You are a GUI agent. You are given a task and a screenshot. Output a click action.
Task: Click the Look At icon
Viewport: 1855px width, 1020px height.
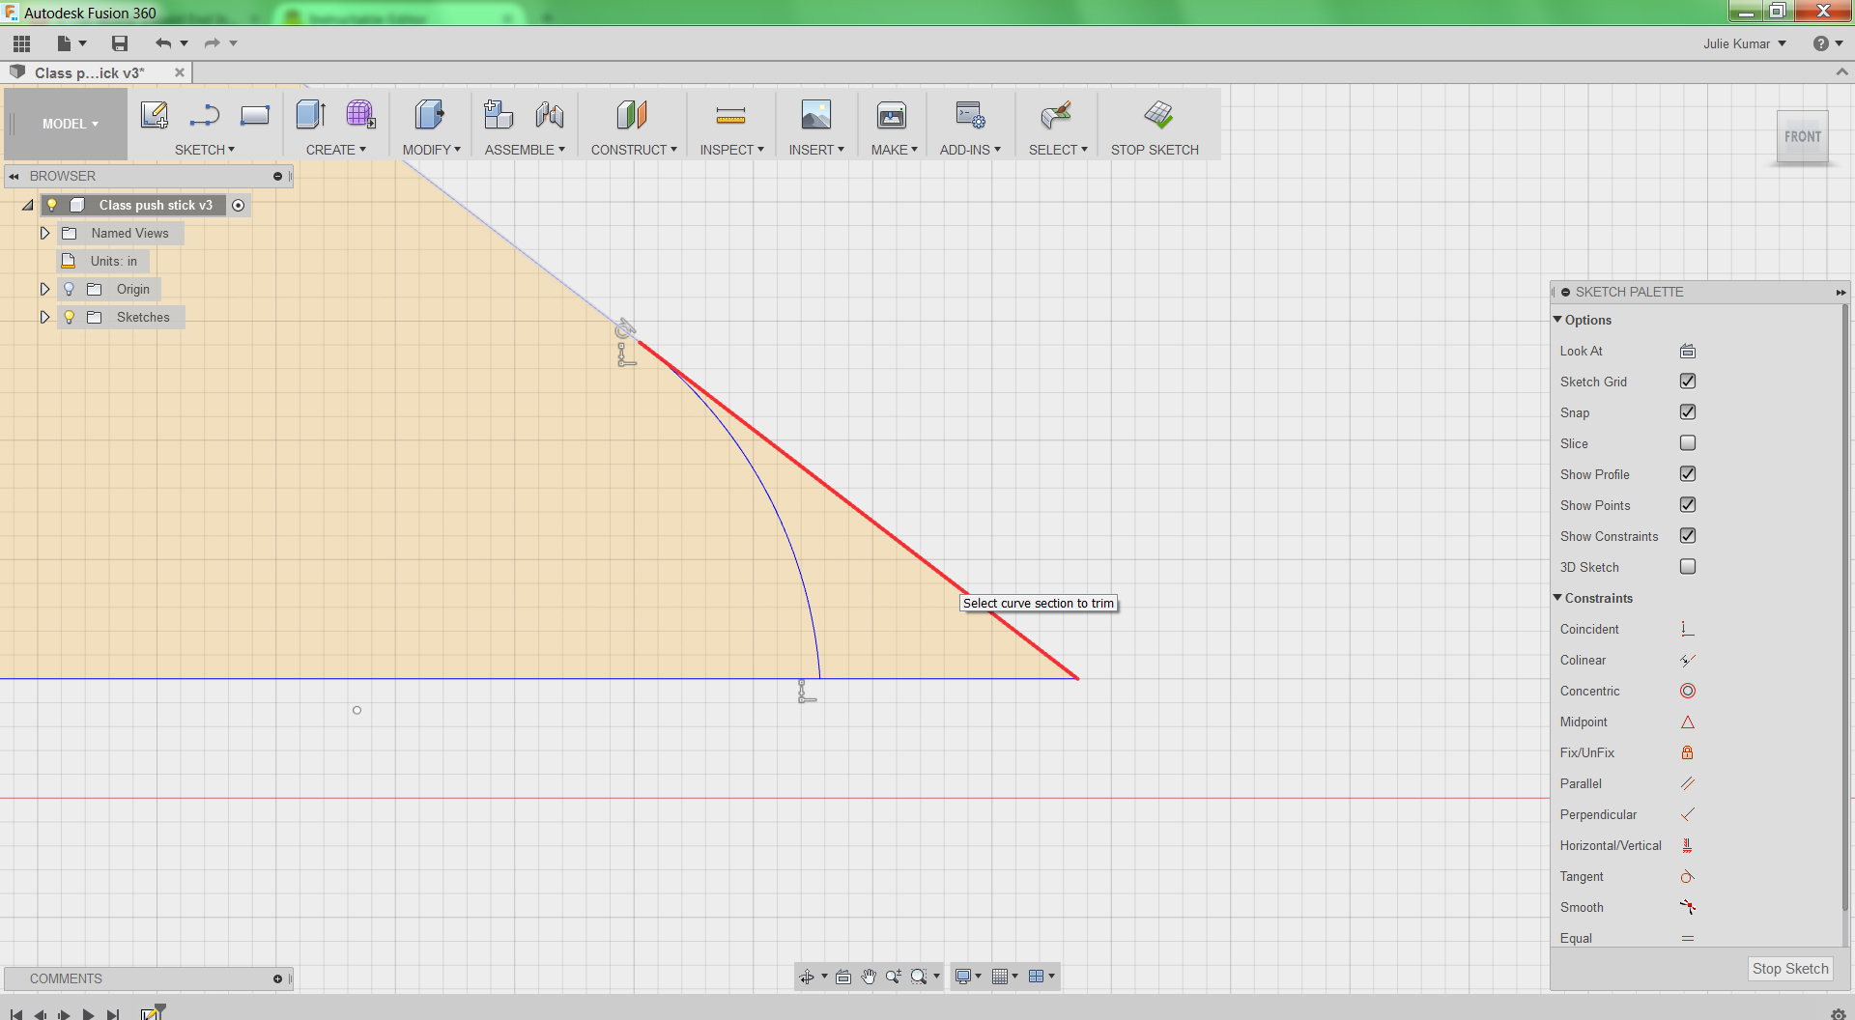click(1688, 352)
